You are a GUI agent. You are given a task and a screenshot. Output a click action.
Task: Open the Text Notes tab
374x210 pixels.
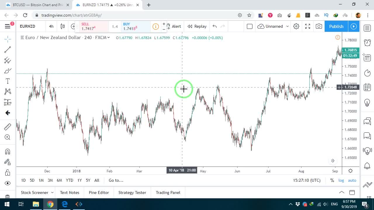pos(70,192)
